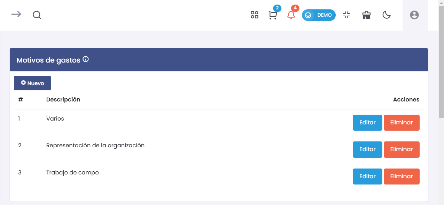Delete the Varios expense reason

tap(402, 123)
